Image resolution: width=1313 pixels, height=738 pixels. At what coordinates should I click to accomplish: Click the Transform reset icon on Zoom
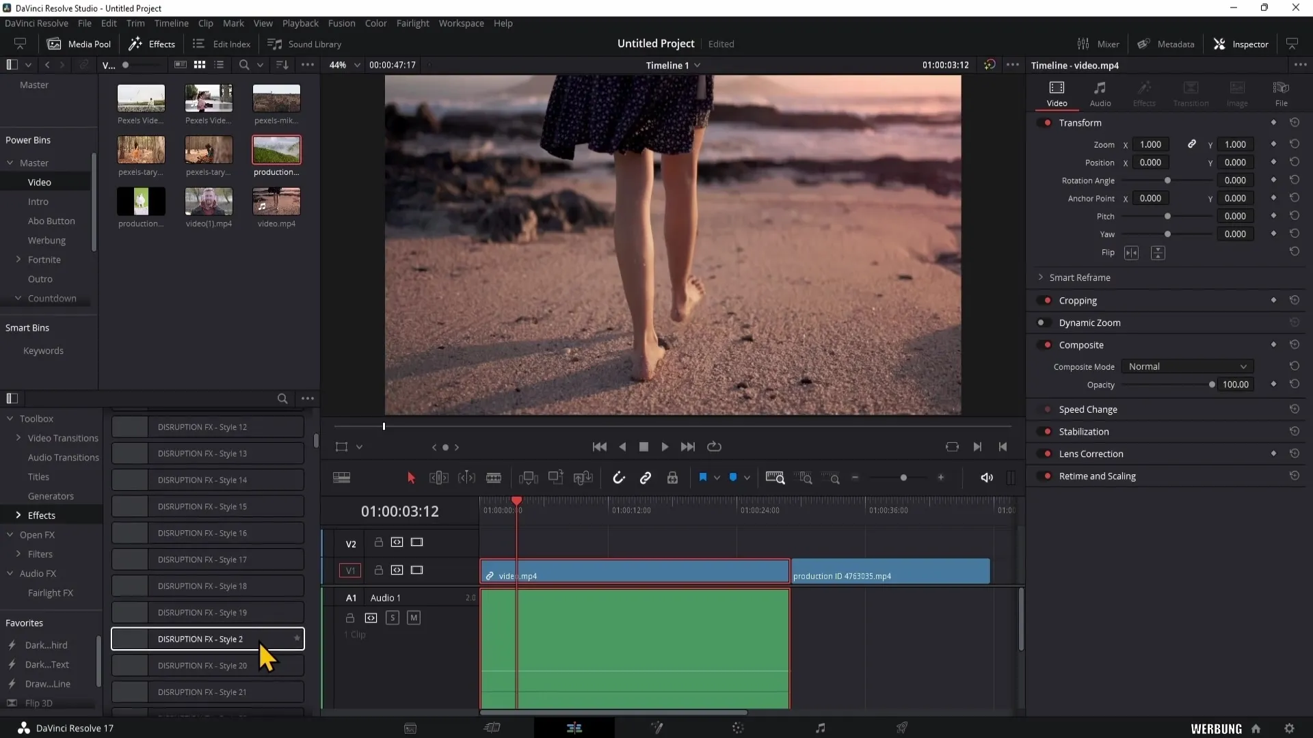pyautogui.click(x=1295, y=144)
